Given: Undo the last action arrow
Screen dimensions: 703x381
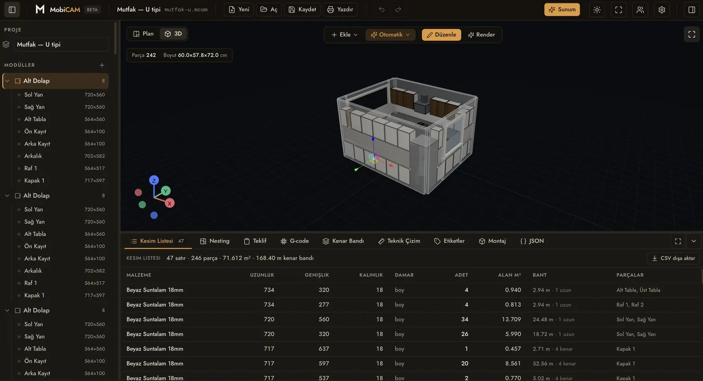Looking at the screenshot, I should click(x=382, y=9).
